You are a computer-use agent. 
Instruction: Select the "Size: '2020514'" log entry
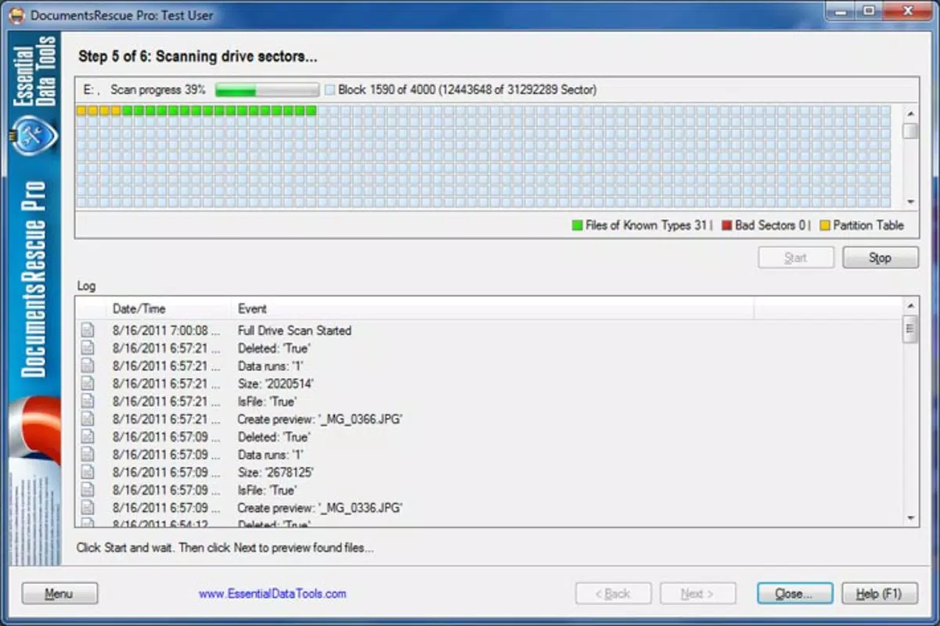point(276,383)
